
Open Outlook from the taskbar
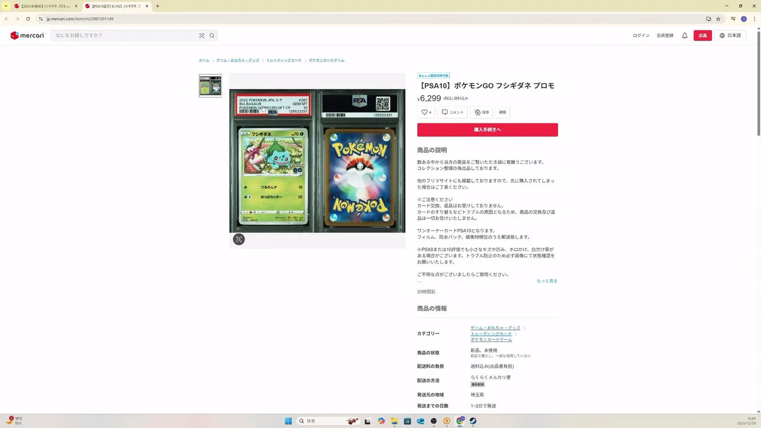pos(420,421)
